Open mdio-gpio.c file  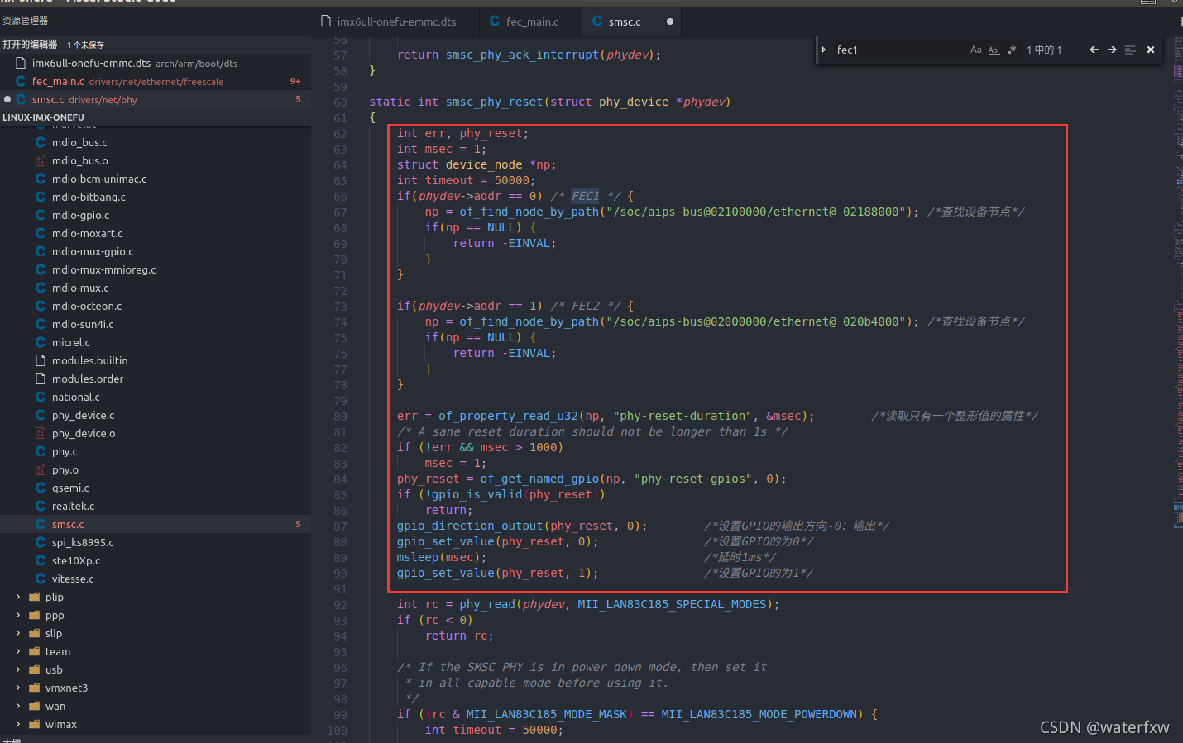[156, 215]
